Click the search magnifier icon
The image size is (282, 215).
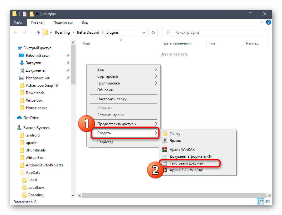[x=168, y=32]
